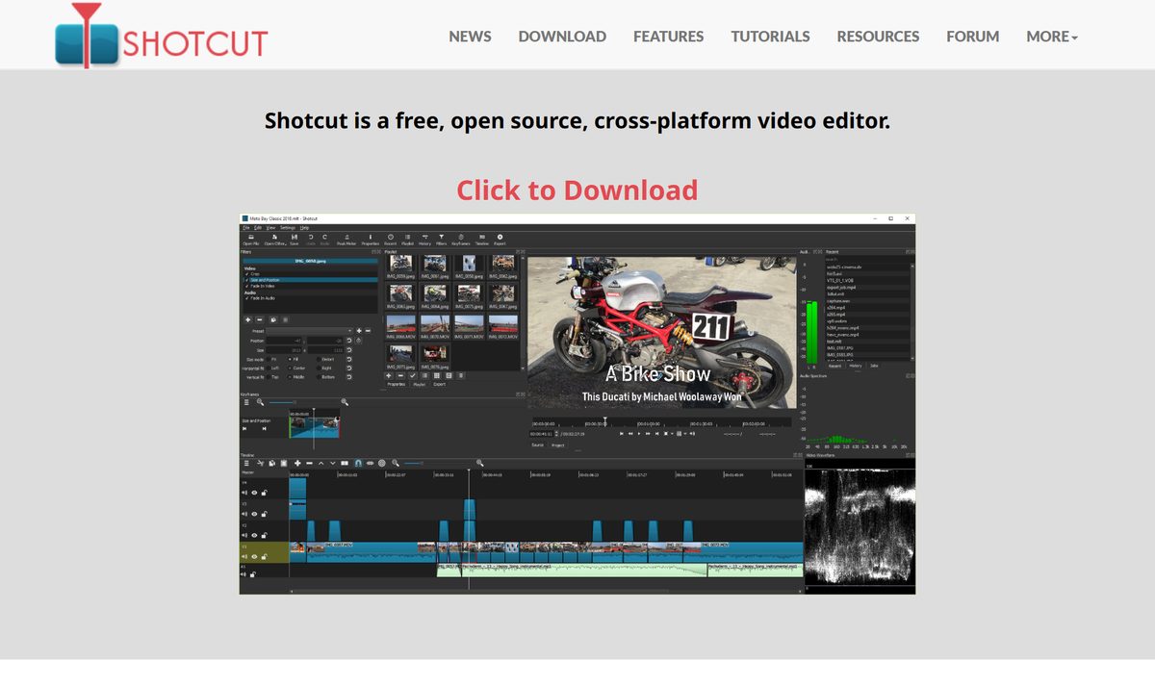Screen dimensions: 1155x686
Task: Open the player zoom dropdown arrow
Action: (672, 434)
